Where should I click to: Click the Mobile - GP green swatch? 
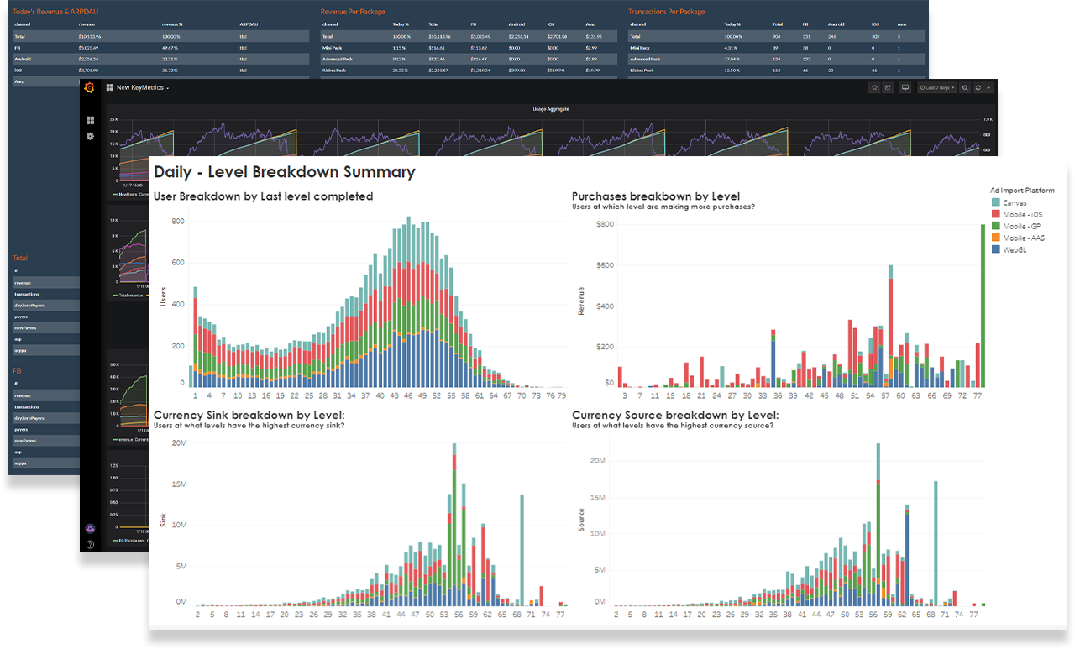(995, 227)
